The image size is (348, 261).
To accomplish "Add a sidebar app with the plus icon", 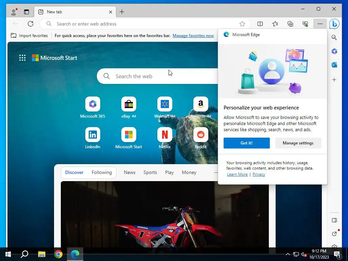I will (x=334, y=80).
